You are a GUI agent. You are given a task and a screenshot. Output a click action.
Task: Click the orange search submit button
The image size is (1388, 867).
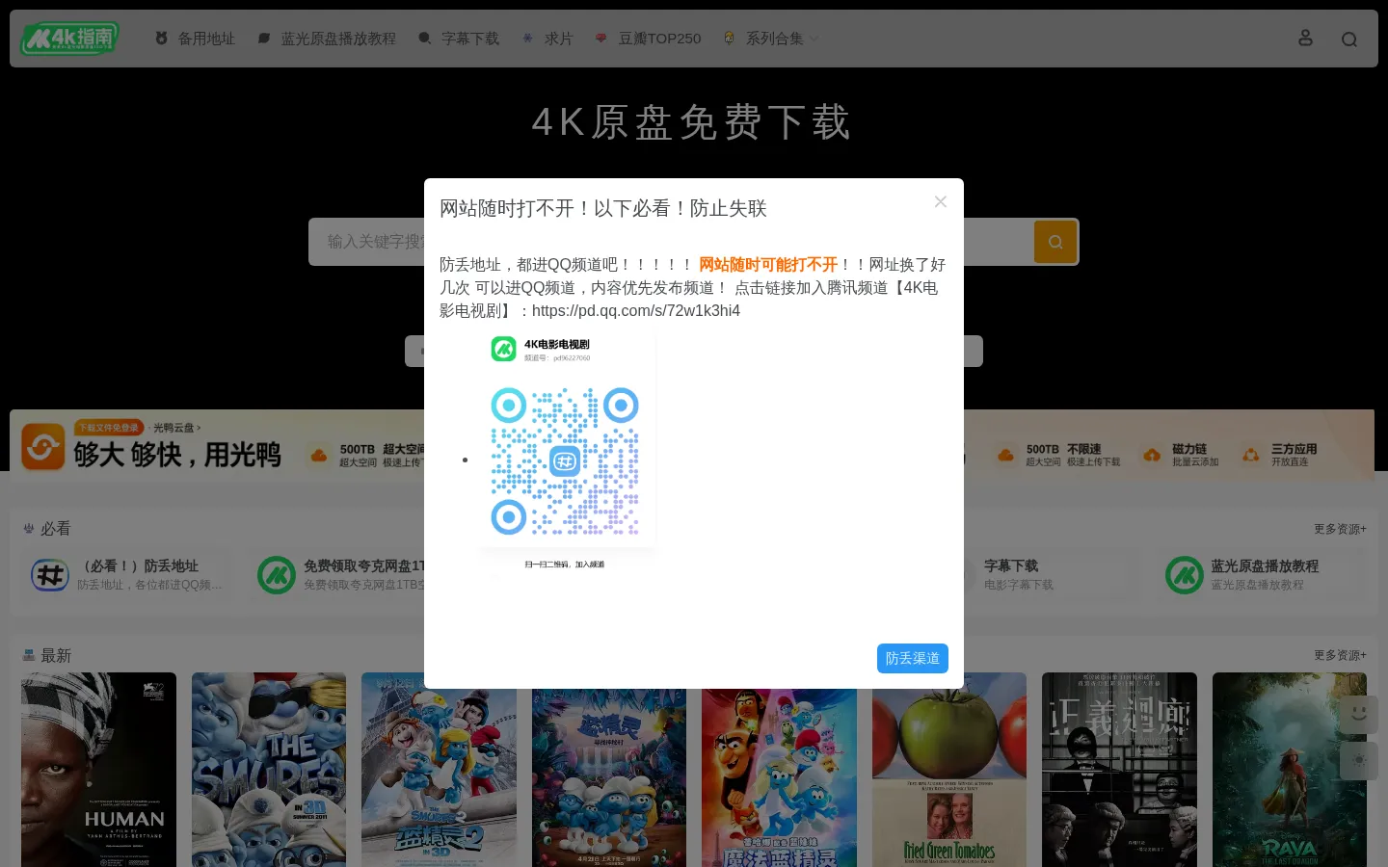1055,242
